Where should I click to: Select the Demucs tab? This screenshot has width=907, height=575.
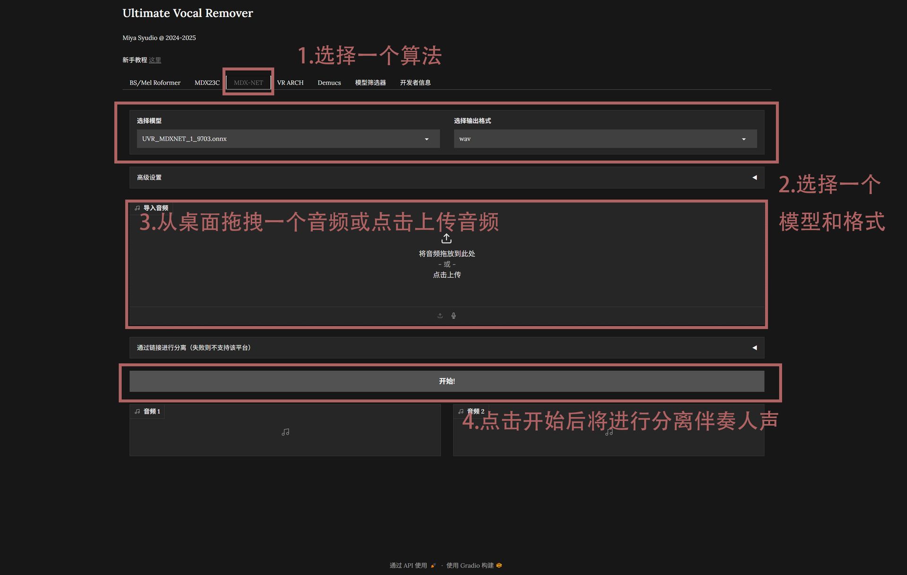[329, 83]
